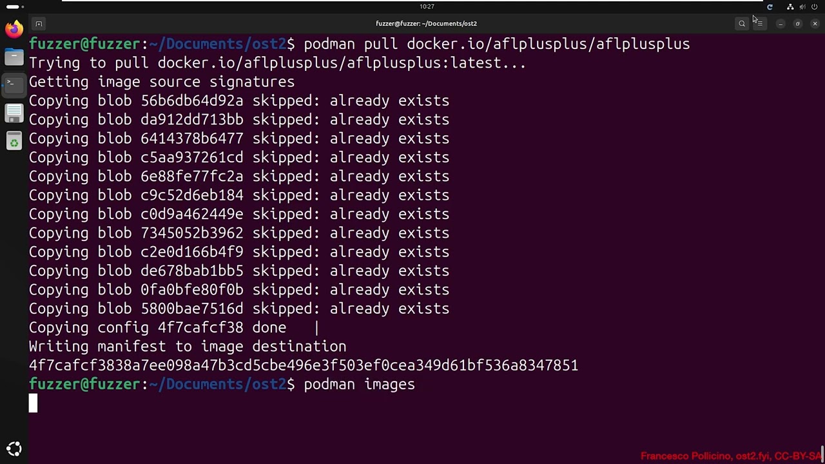Click the terminal title bar text
The image size is (825, 464).
[426, 24]
